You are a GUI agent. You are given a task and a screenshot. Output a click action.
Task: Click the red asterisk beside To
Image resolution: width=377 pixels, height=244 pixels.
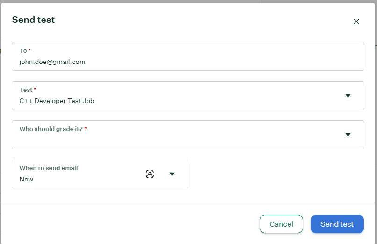[x=29, y=49]
